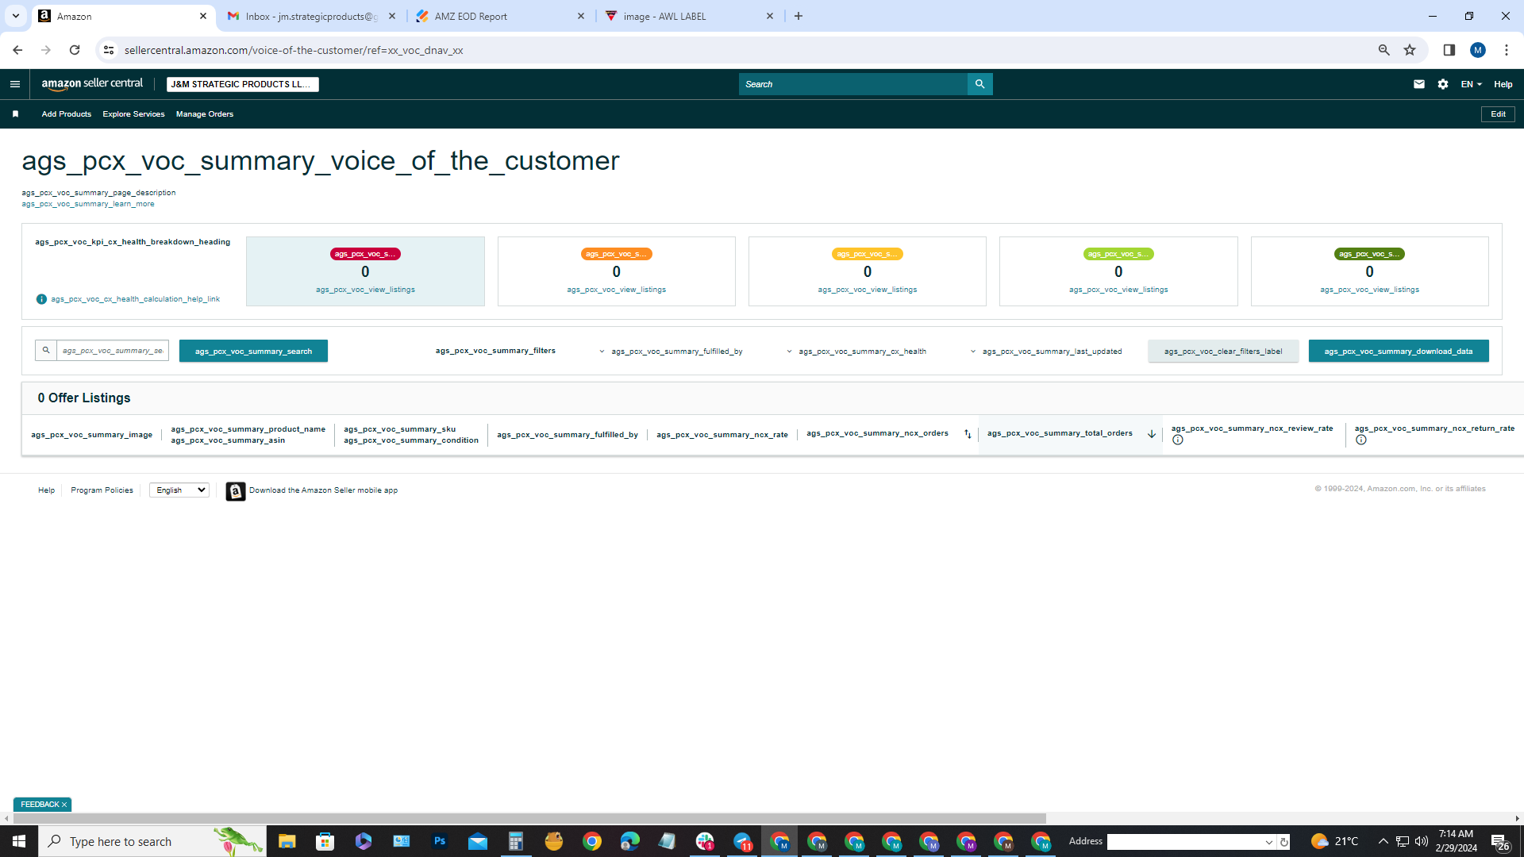The height and width of the screenshot is (857, 1524).
Task: Open Program Policies footer link
Action: [102, 490]
